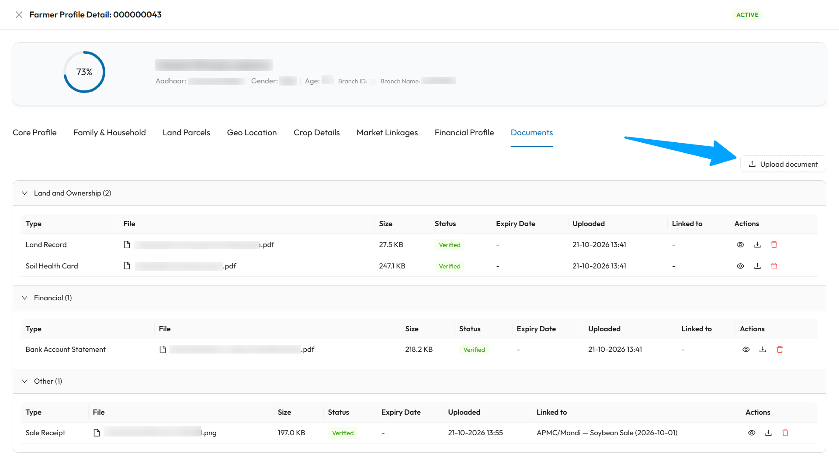839x464 pixels.
Task: Click the Verified status of Land Record
Action: pyautogui.click(x=450, y=245)
